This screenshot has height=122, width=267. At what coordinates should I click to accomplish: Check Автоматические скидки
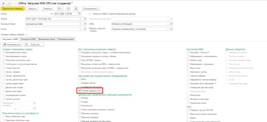point(4,53)
